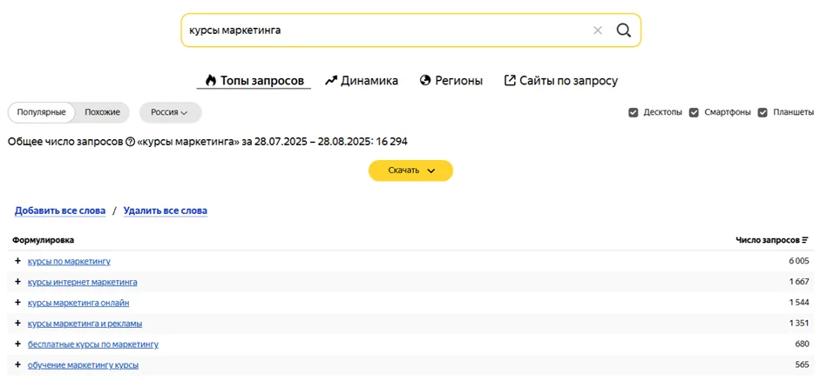820x381 pixels.
Task: Click the request count 1 351
Action: coord(799,324)
